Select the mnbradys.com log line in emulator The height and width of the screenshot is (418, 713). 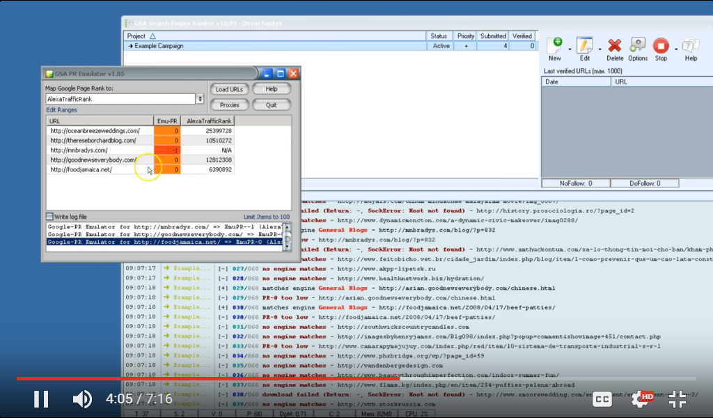(164, 226)
